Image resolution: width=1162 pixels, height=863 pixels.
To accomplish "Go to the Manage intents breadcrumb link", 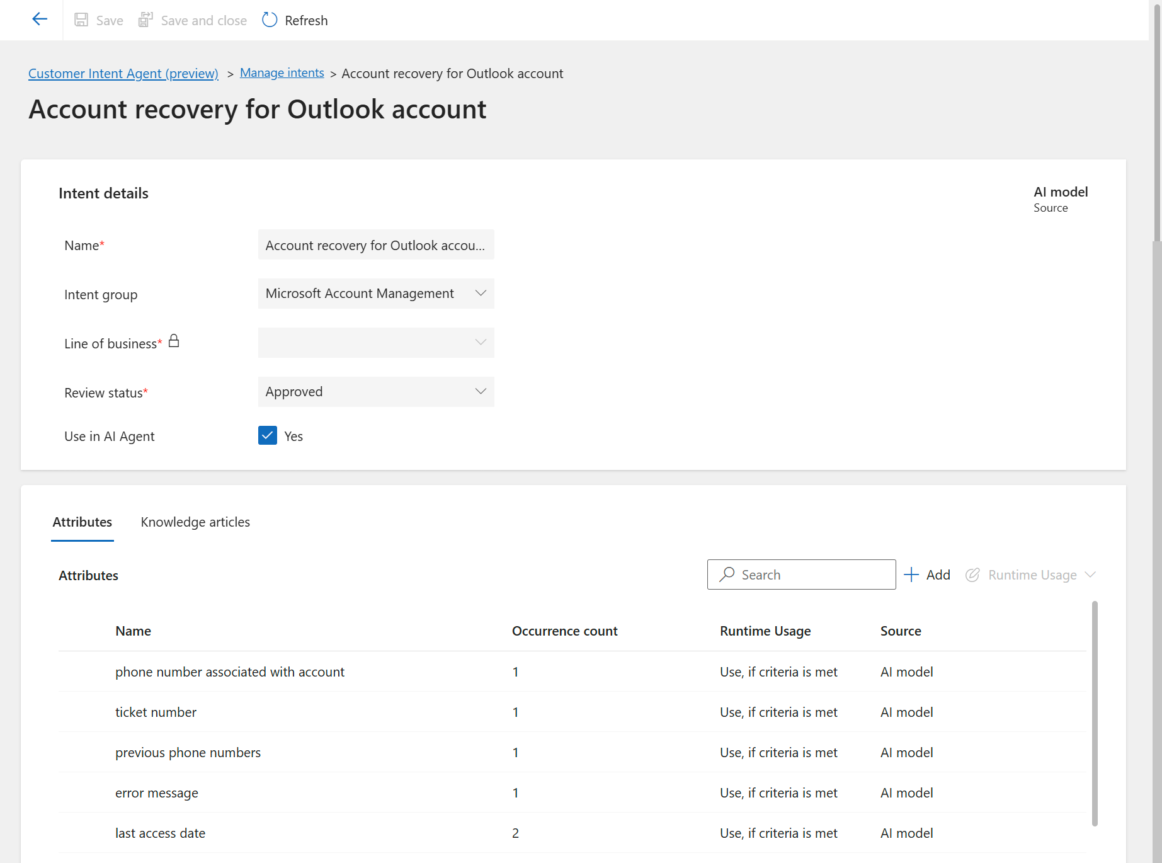I will pyautogui.click(x=282, y=73).
